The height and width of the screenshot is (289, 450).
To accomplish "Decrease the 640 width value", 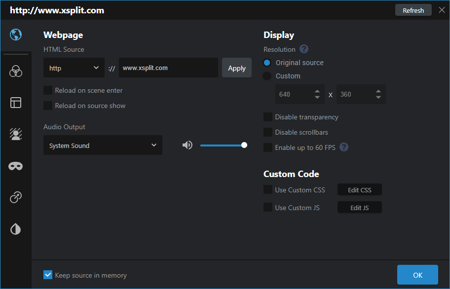I will click(x=317, y=97).
